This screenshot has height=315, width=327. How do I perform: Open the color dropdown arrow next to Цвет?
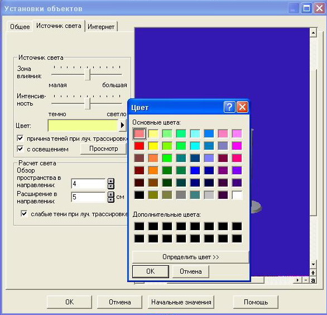coord(122,125)
